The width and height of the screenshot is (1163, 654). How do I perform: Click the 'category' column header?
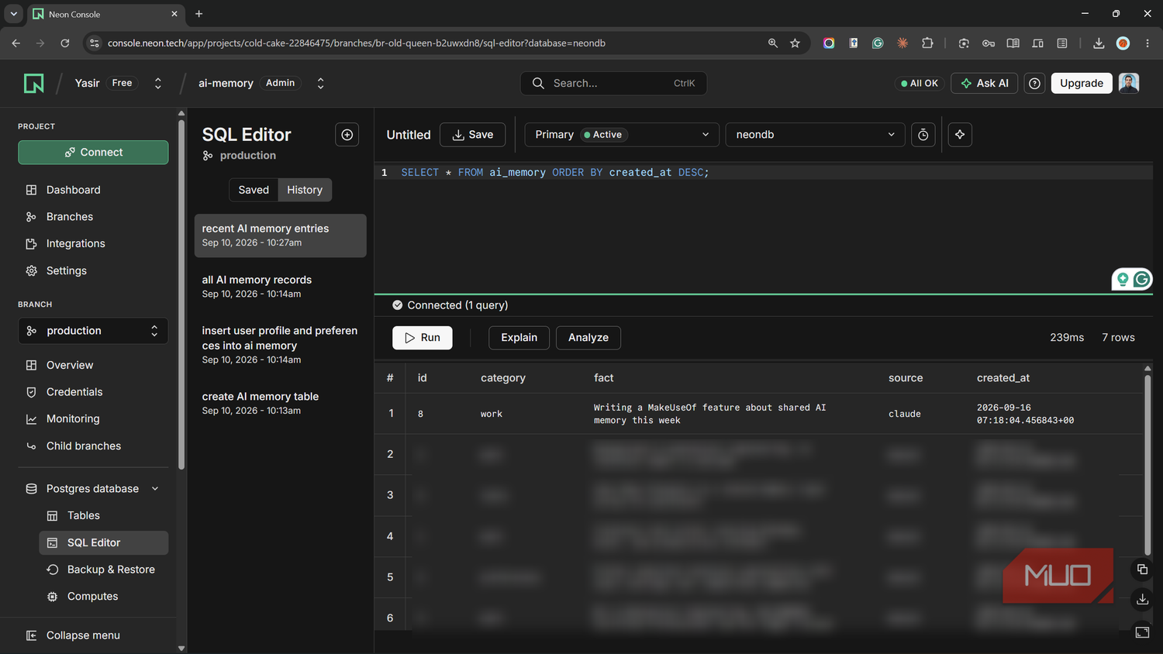coord(503,378)
